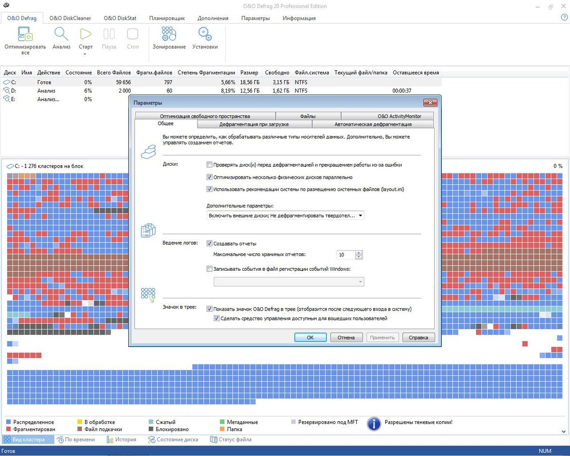Click Сжатый teal legend swatch
The image size is (570, 456).
151,422
